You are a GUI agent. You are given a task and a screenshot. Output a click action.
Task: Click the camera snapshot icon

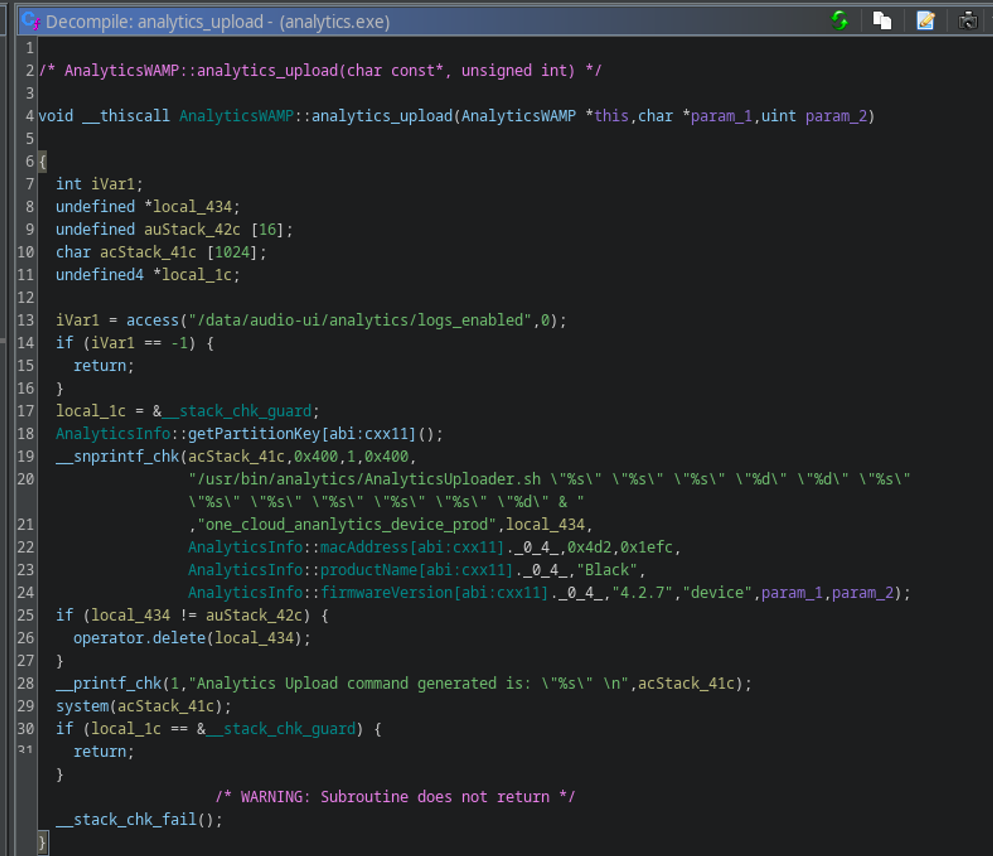click(968, 21)
